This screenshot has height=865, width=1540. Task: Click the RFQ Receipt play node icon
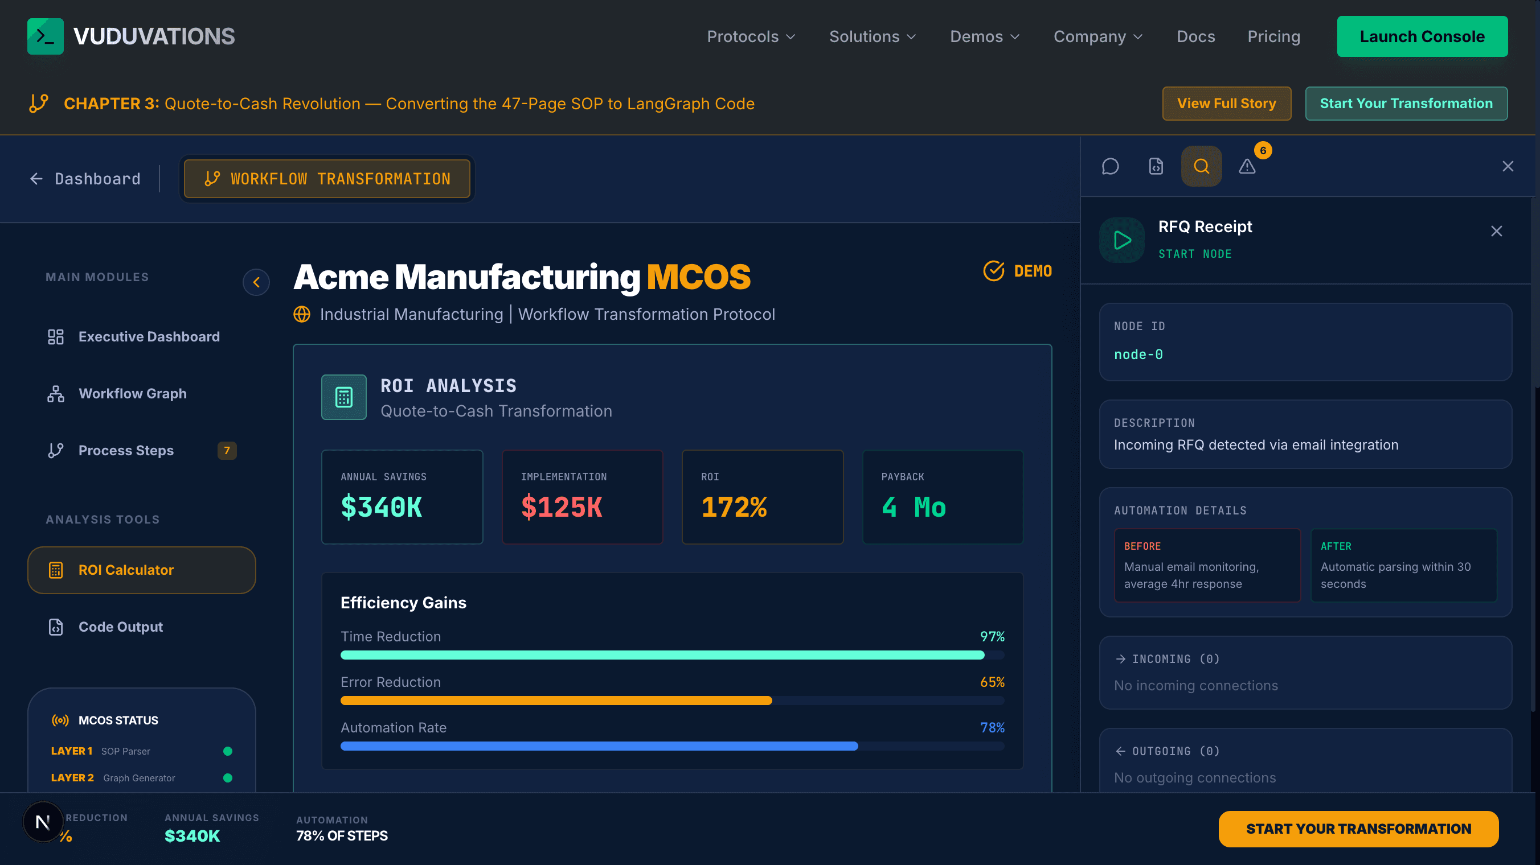[x=1122, y=240]
